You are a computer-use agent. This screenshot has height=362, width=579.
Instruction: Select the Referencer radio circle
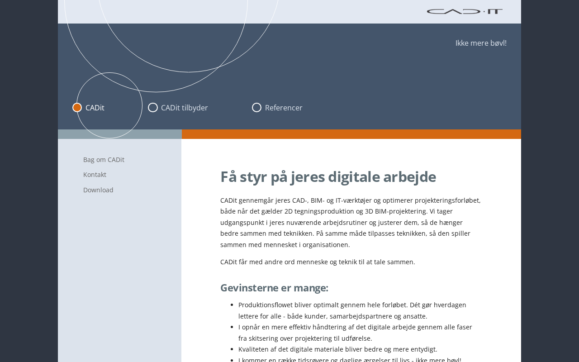[256, 107]
